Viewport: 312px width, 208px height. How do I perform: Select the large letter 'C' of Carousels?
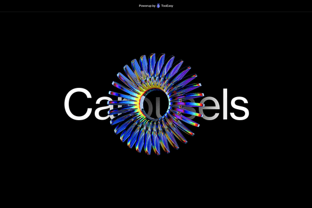78,104
